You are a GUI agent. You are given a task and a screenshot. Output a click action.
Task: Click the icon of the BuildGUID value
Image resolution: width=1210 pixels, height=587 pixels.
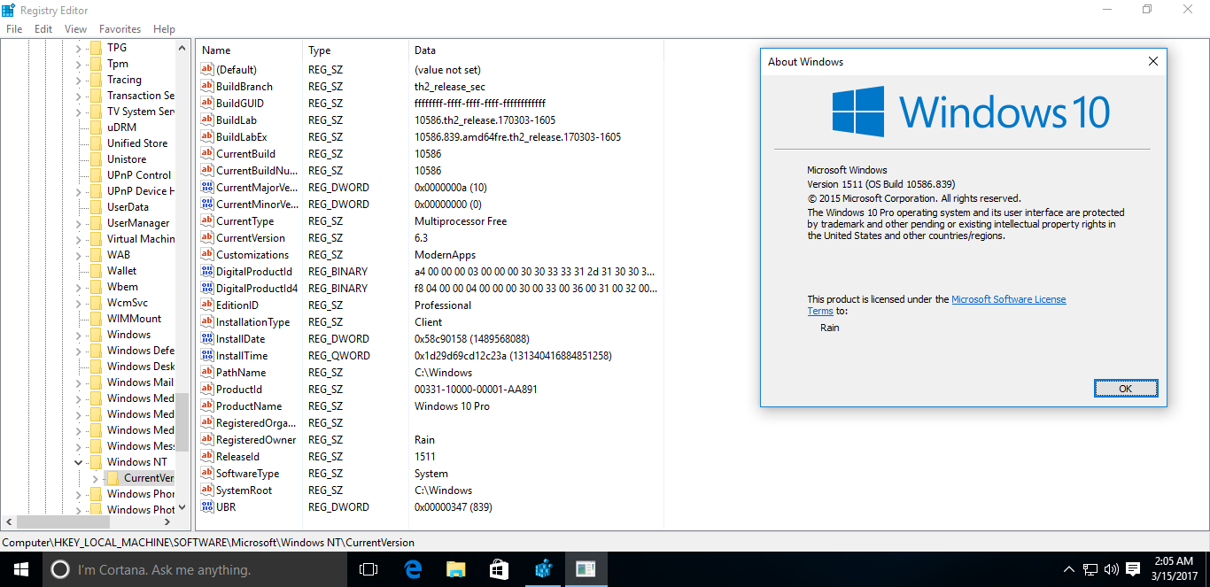point(207,104)
